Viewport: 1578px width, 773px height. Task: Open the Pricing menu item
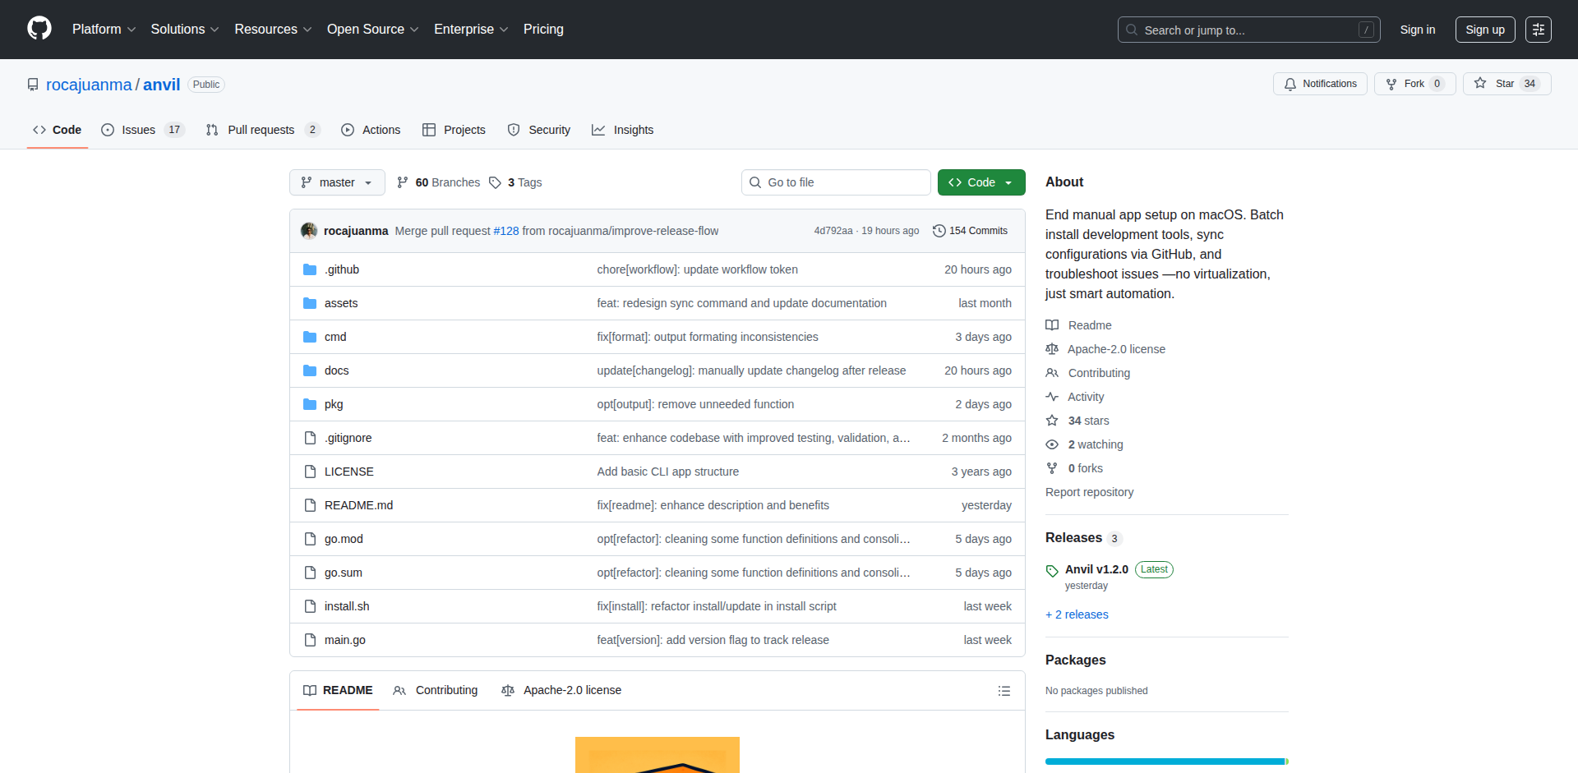[543, 30]
